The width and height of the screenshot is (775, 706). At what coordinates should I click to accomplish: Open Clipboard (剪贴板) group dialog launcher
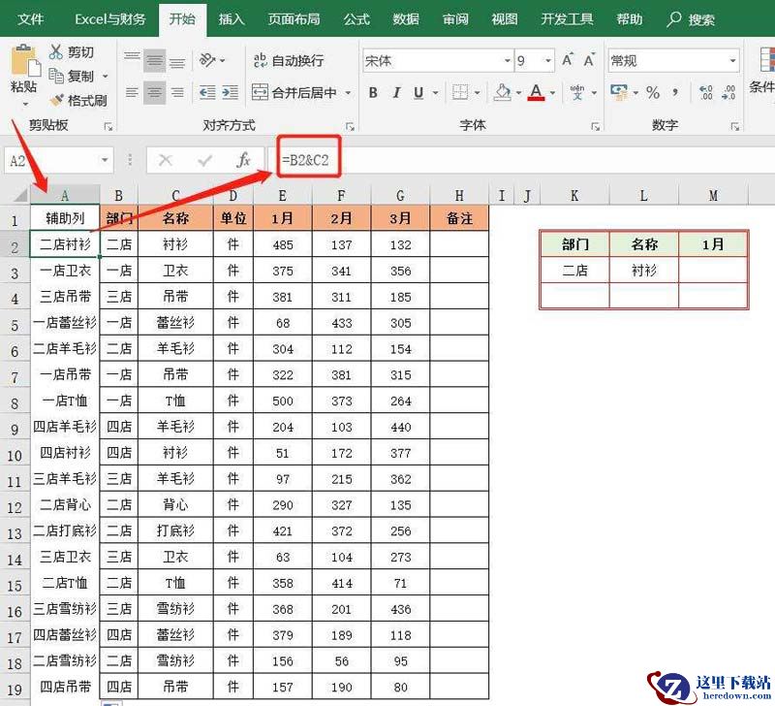pyautogui.click(x=108, y=127)
